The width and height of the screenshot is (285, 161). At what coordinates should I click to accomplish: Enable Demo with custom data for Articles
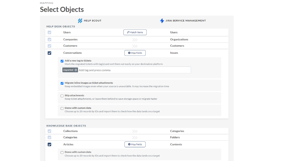click(62, 152)
